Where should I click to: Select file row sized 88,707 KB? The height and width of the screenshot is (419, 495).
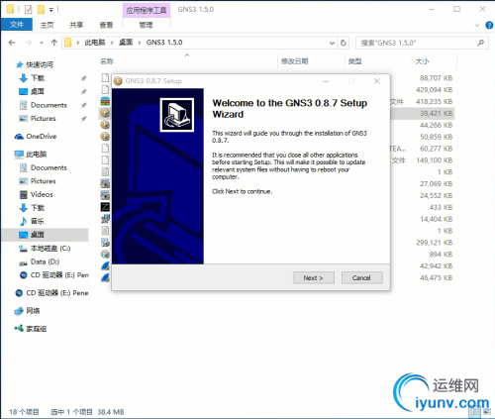click(277, 78)
